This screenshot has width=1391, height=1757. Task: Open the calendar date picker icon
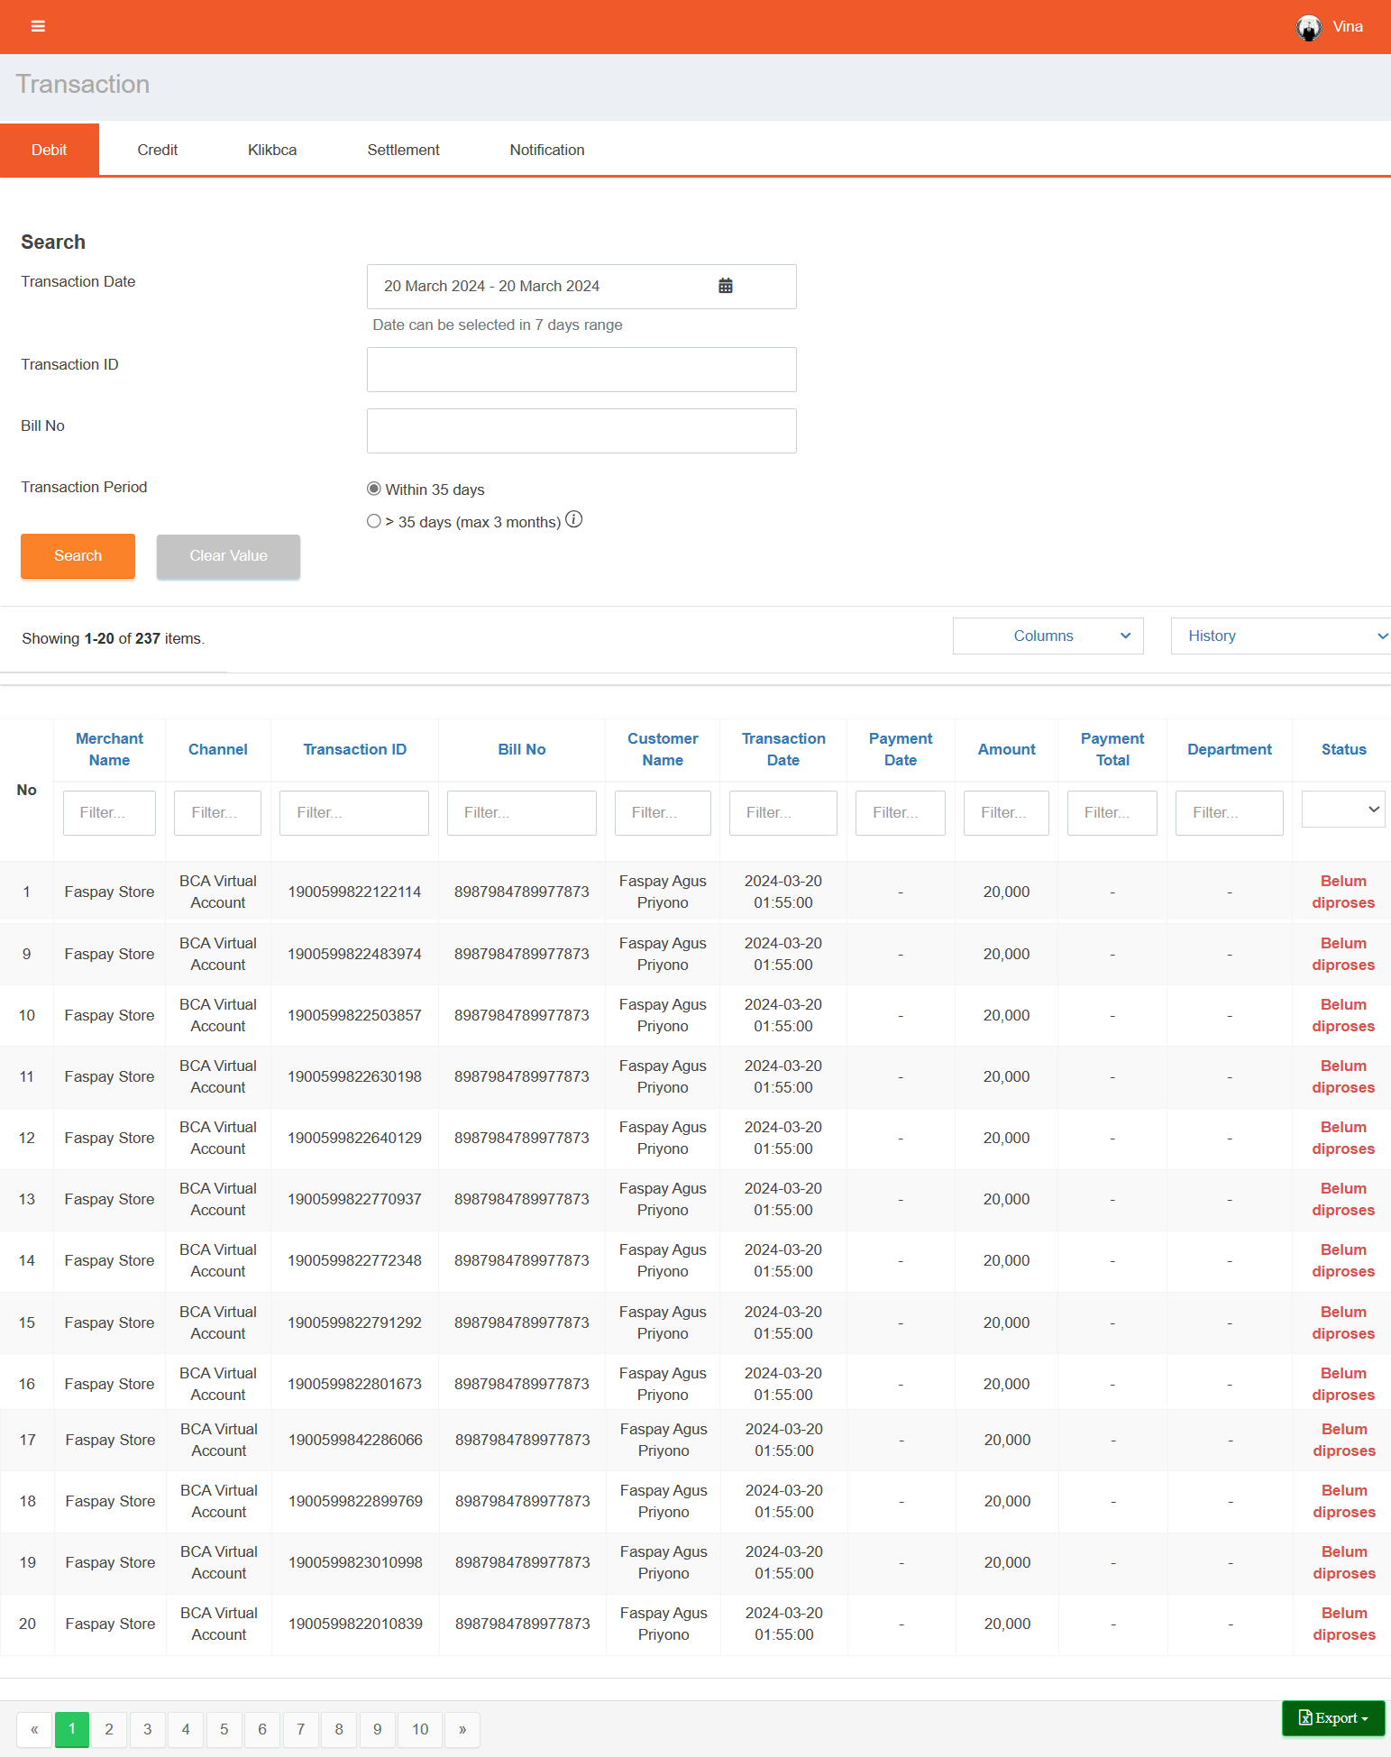tap(725, 286)
